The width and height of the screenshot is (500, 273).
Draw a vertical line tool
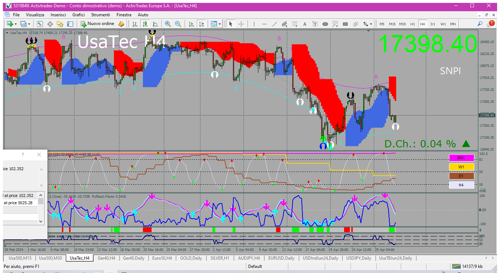pyautogui.click(x=254, y=24)
